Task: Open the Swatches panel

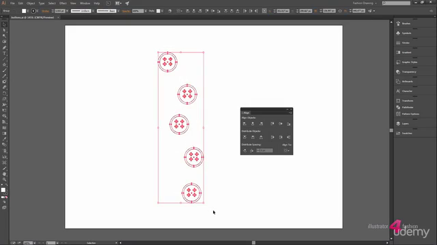Action: 404,133
